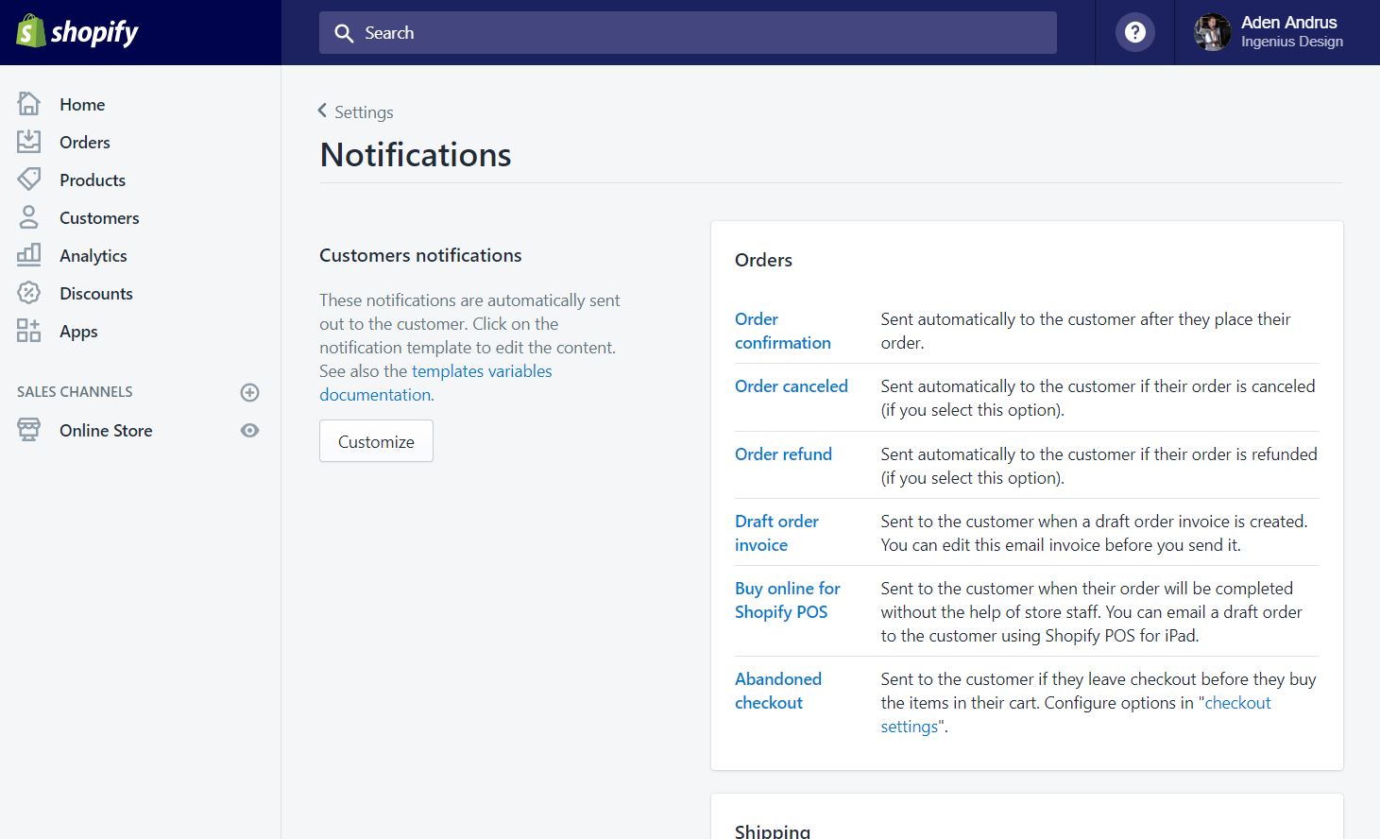Viewport: 1380px width, 839px height.
Task: Open Discounts in sidebar
Action: click(x=96, y=294)
